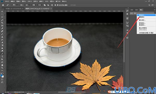Select the Polygonal Lasso tool
The height and width of the screenshot is (94, 156).
point(2,17)
